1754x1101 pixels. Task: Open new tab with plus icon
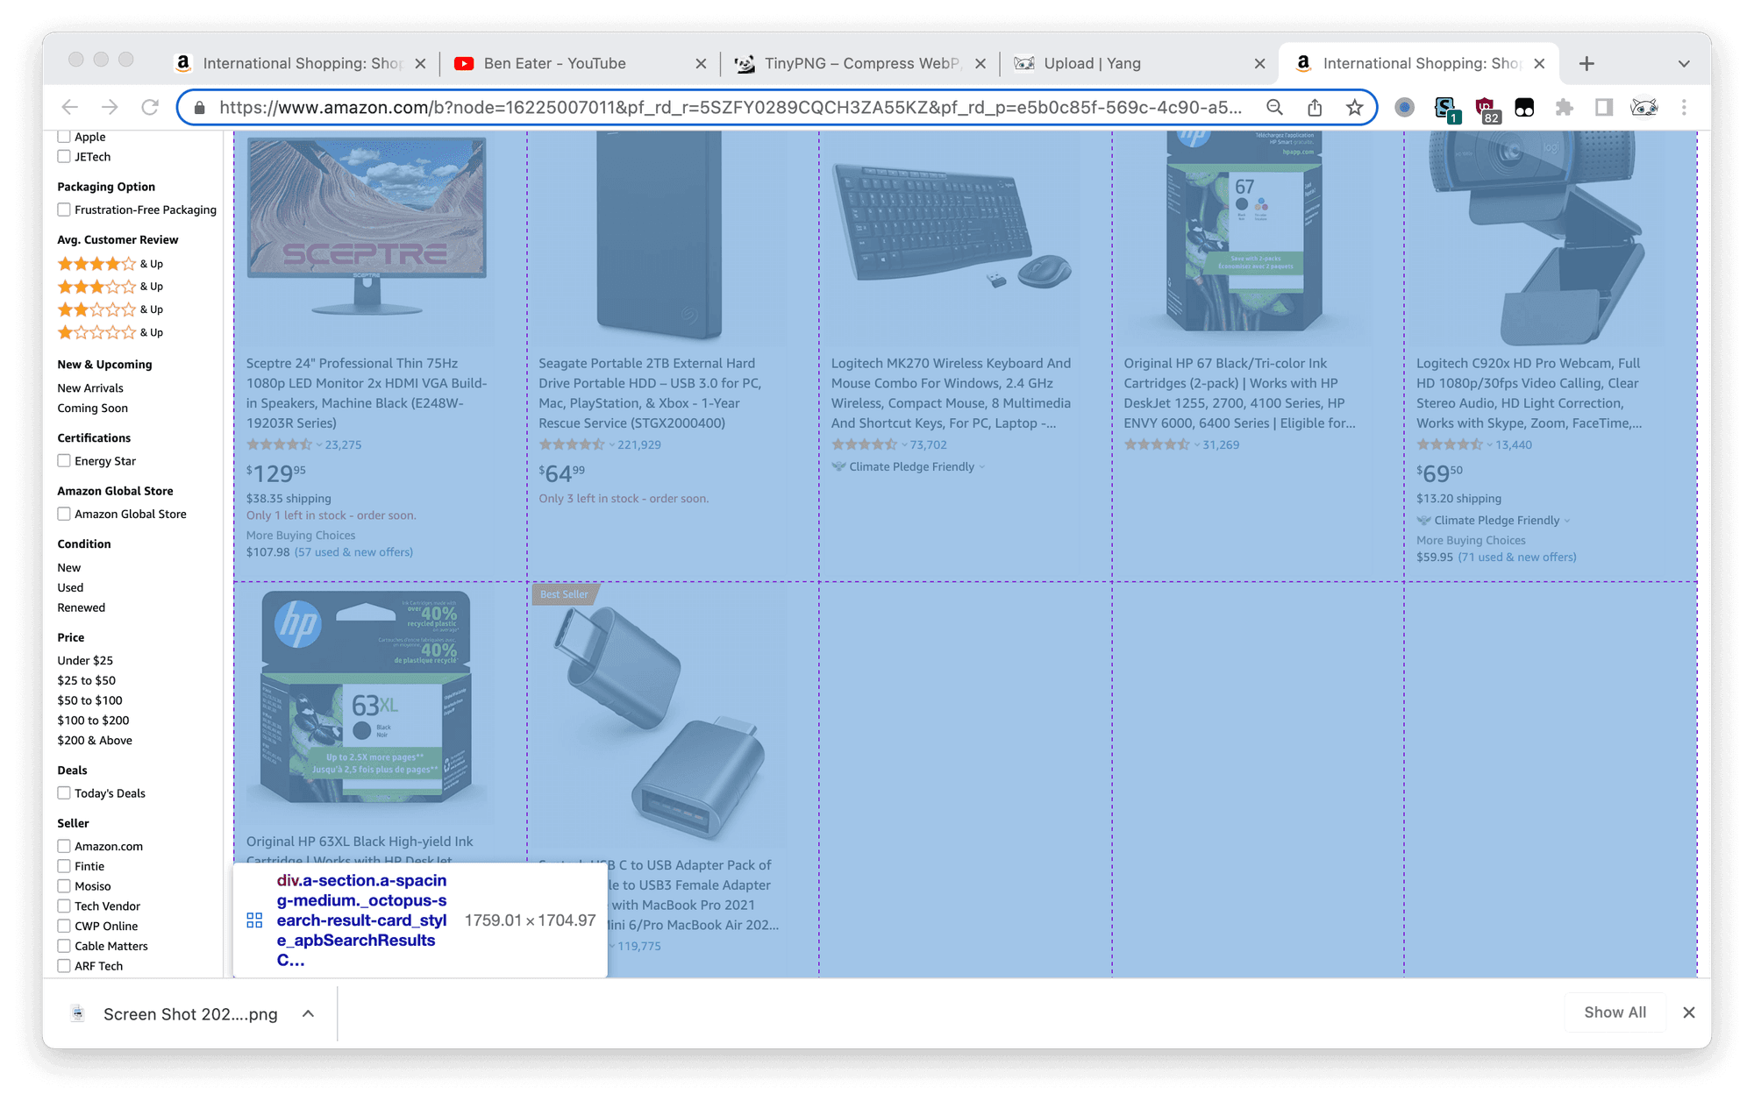[x=1586, y=63]
